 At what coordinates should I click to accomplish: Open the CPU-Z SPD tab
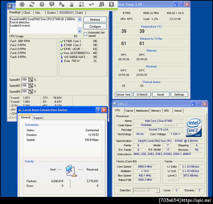pyautogui.click(x=166, y=111)
